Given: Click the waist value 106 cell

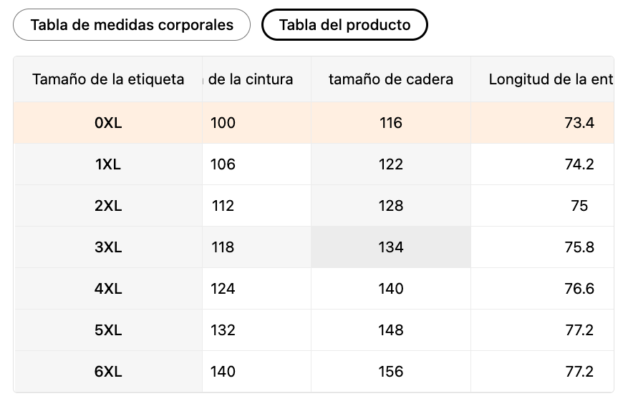Looking at the screenshot, I should pyautogui.click(x=223, y=164).
